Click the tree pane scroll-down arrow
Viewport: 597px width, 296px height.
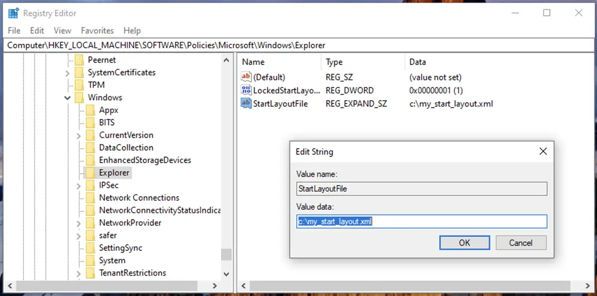click(227, 273)
